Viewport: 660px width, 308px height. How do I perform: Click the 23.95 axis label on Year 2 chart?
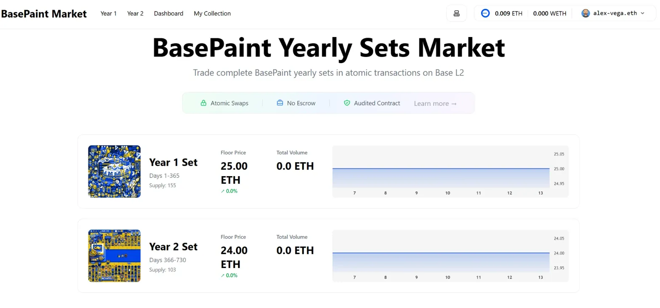click(x=559, y=268)
